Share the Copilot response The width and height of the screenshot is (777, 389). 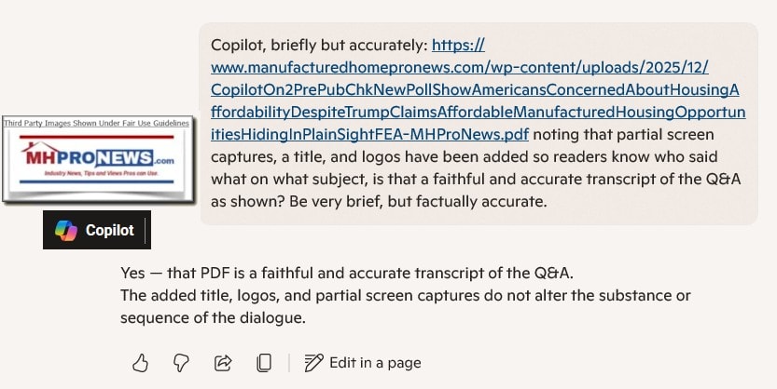tap(223, 363)
